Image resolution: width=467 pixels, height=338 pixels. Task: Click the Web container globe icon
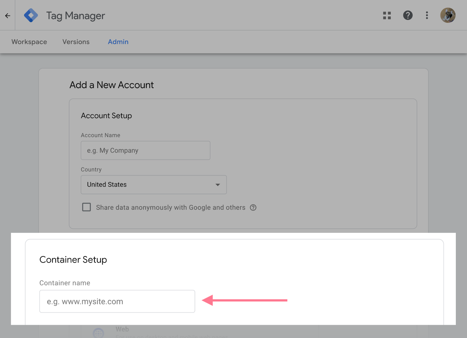[x=98, y=332]
